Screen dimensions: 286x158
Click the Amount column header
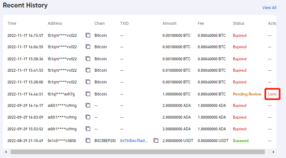[x=169, y=23]
